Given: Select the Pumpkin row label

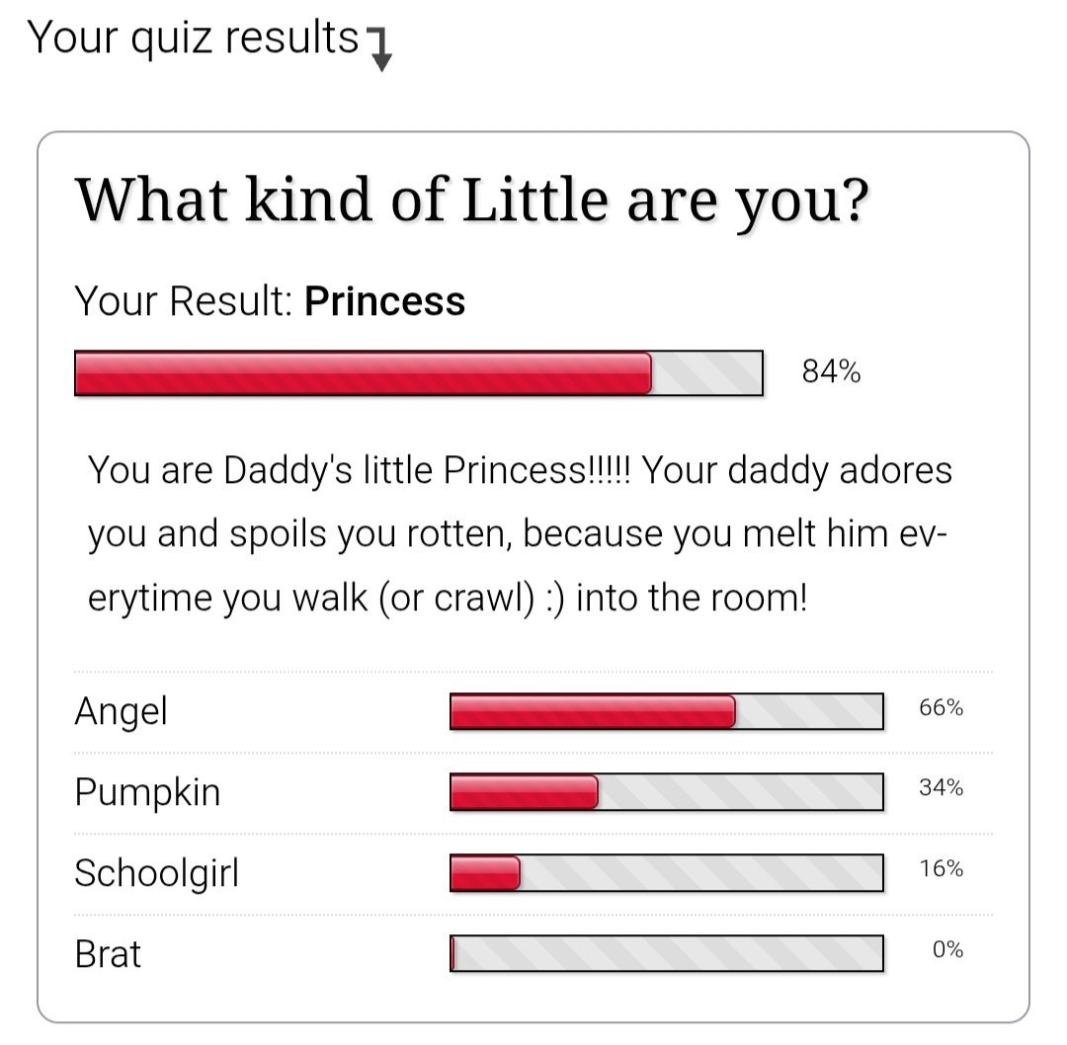Looking at the screenshot, I should tap(147, 793).
